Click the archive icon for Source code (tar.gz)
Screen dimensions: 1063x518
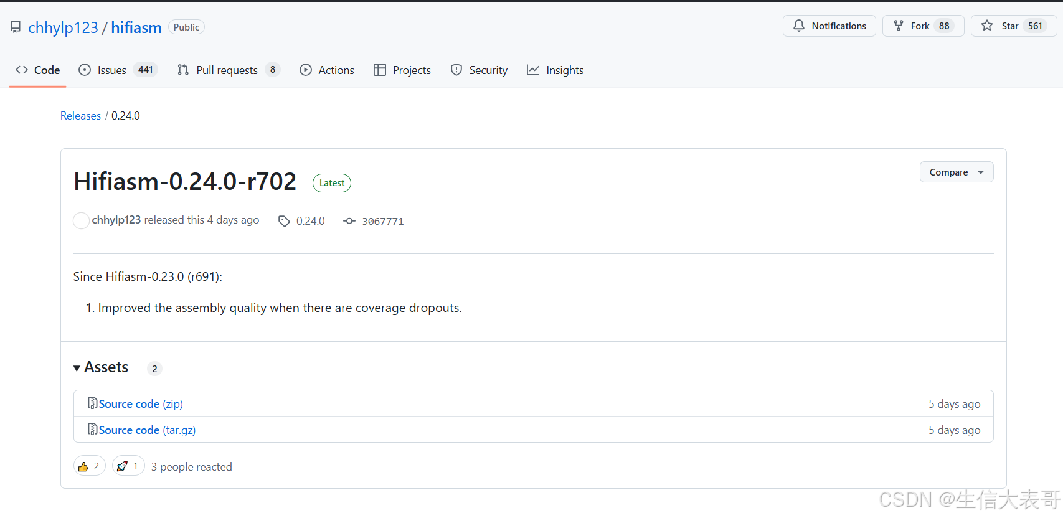tap(93, 430)
